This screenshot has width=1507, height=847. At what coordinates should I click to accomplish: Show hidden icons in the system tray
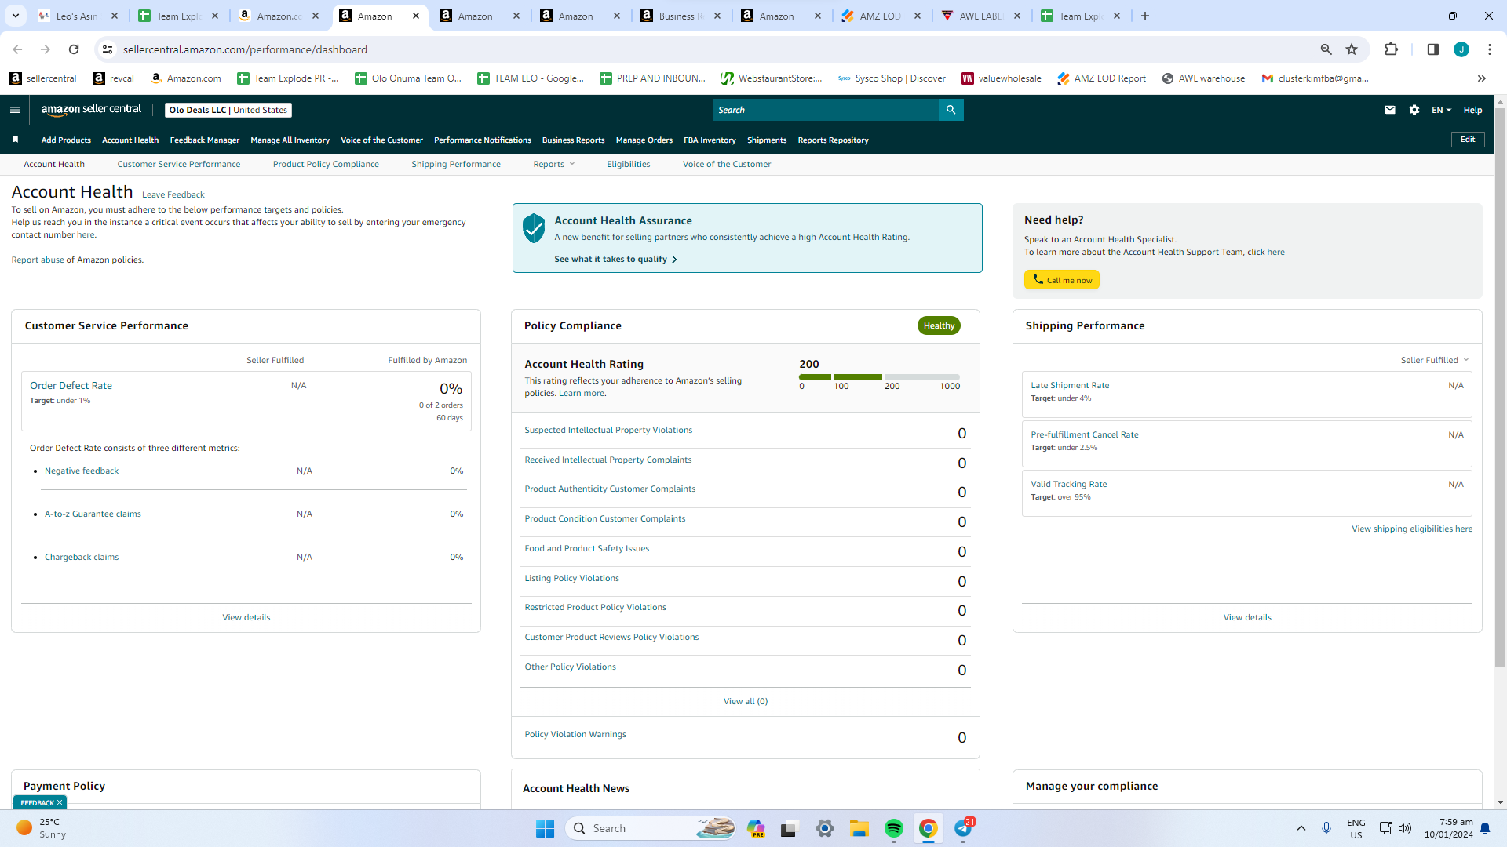pos(1301,828)
